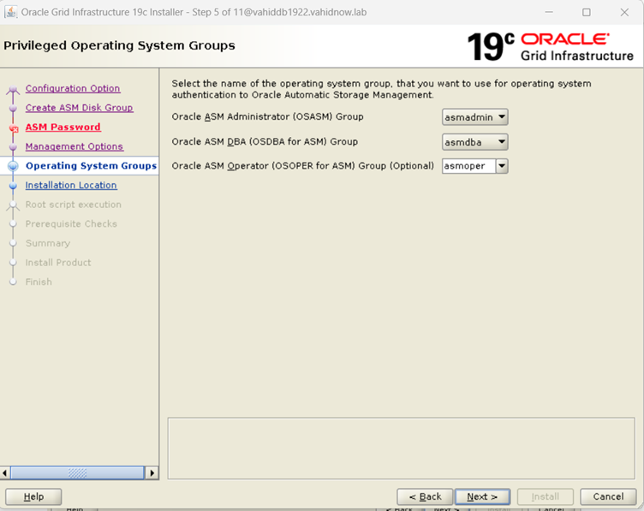Go to the Configuration Option step

pos(73,89)
